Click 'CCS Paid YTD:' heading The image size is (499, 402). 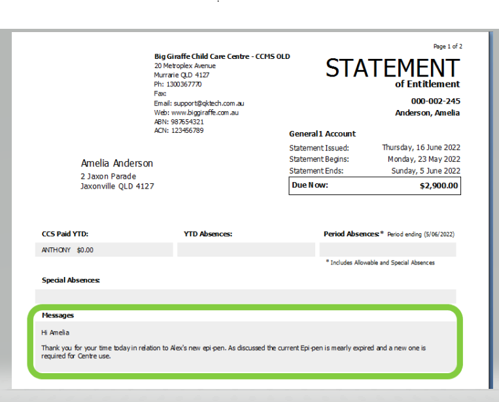65,234
